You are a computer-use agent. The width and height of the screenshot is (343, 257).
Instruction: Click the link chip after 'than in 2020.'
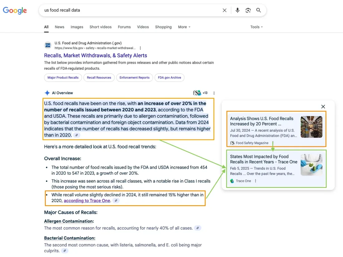click(x=77, y=135)
